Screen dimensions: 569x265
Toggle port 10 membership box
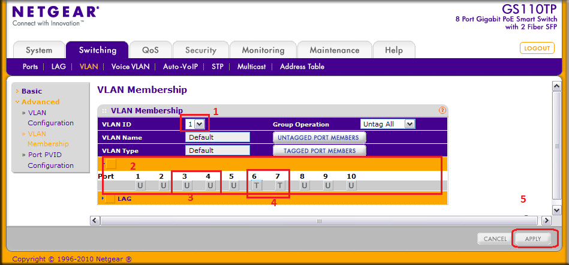351,186
